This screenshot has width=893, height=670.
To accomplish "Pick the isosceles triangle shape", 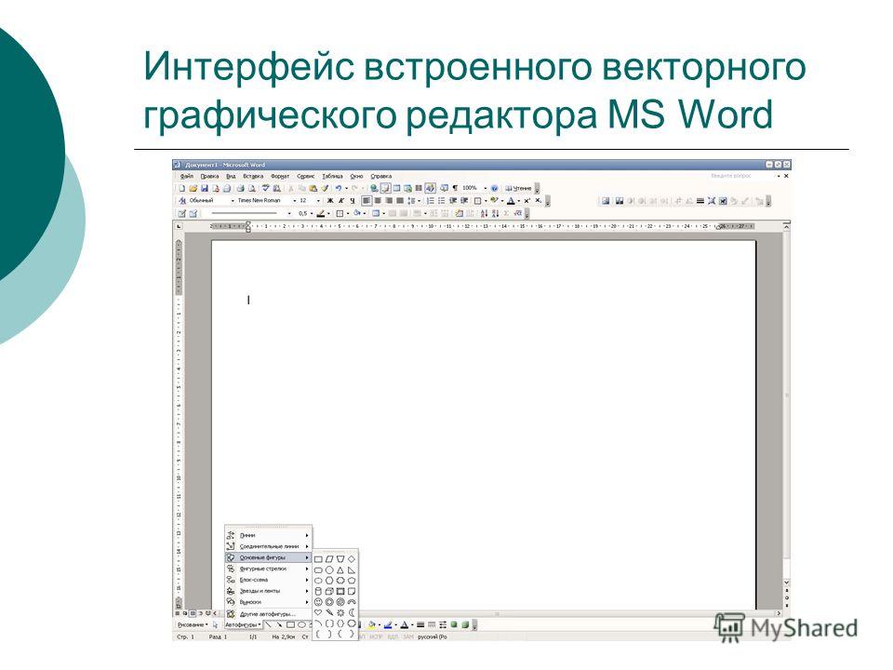I will [x=340, y=570].
